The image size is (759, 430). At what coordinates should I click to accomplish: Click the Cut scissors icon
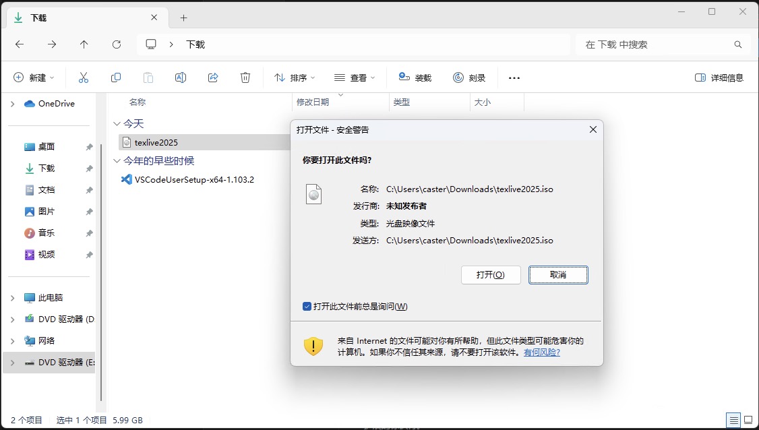[x=84, y=78]
